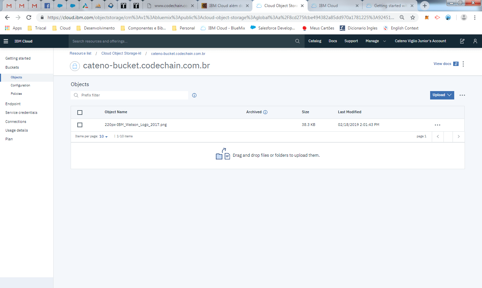Click the Resource list breadcrumb link
Viewport: 482px width, 288px height.
pos(80,54)
